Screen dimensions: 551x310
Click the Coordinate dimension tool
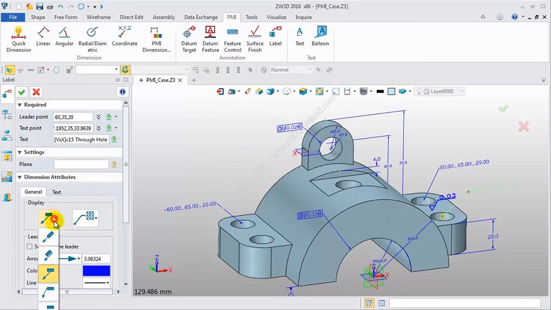[125, 36]
